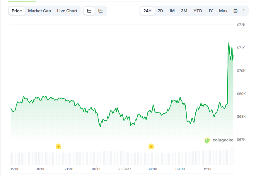Select the 1Y time range button
256x175 pixels.
click(210, 11)
